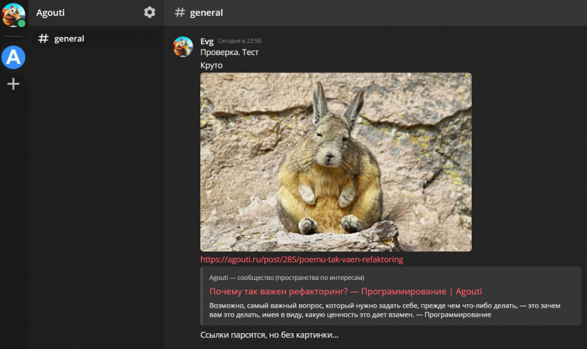Click the message text "Проверка. Тест"
The height and width of the screenshot is (349, 587).
point(229,52)
